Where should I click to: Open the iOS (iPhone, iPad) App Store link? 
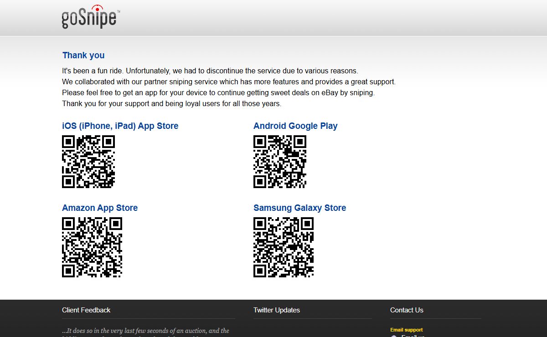click(x=120, y=126)
